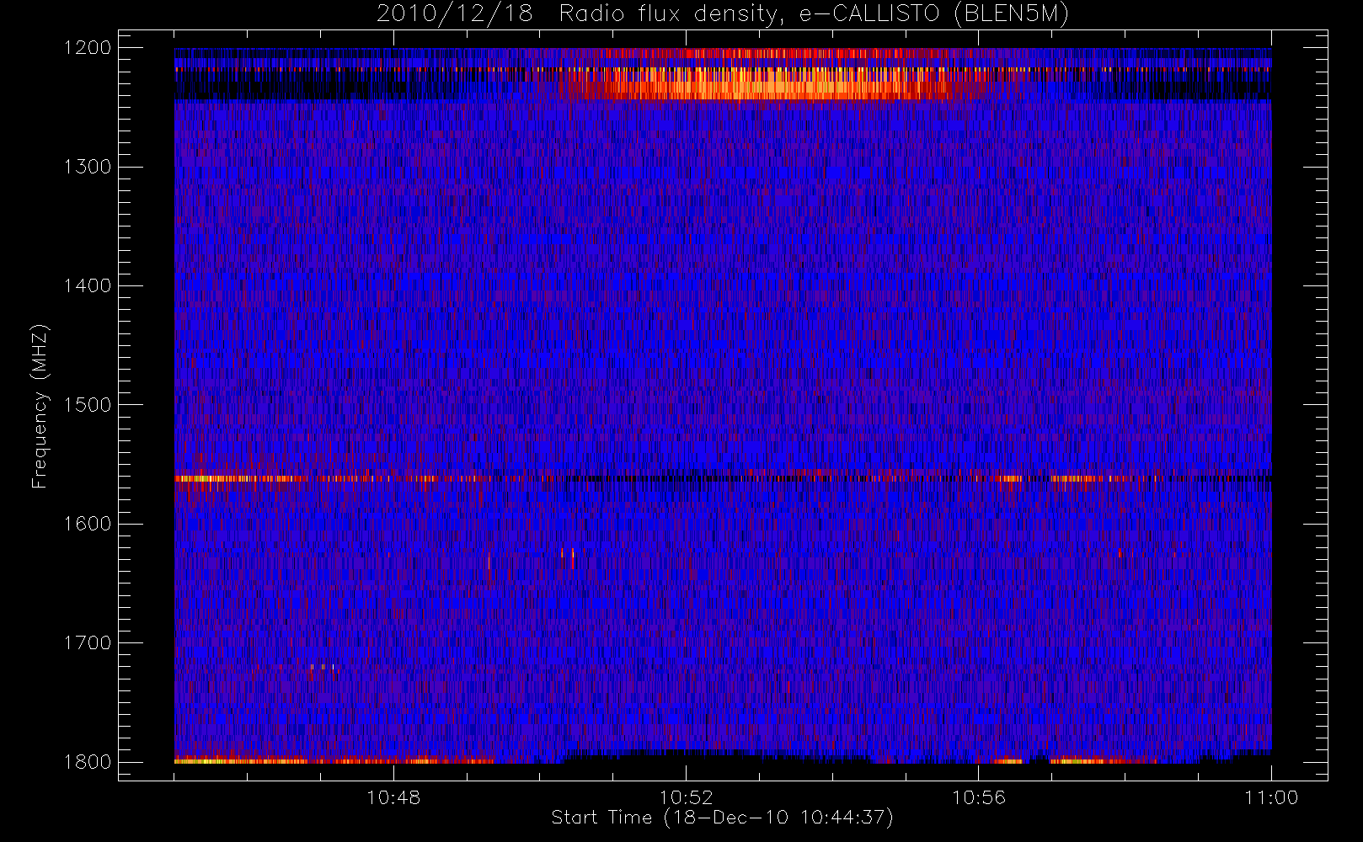Click the 1300 frequency tick label
Image resolution: width=1363 pixels, height=842 pixels.
(x=88, y=167)
